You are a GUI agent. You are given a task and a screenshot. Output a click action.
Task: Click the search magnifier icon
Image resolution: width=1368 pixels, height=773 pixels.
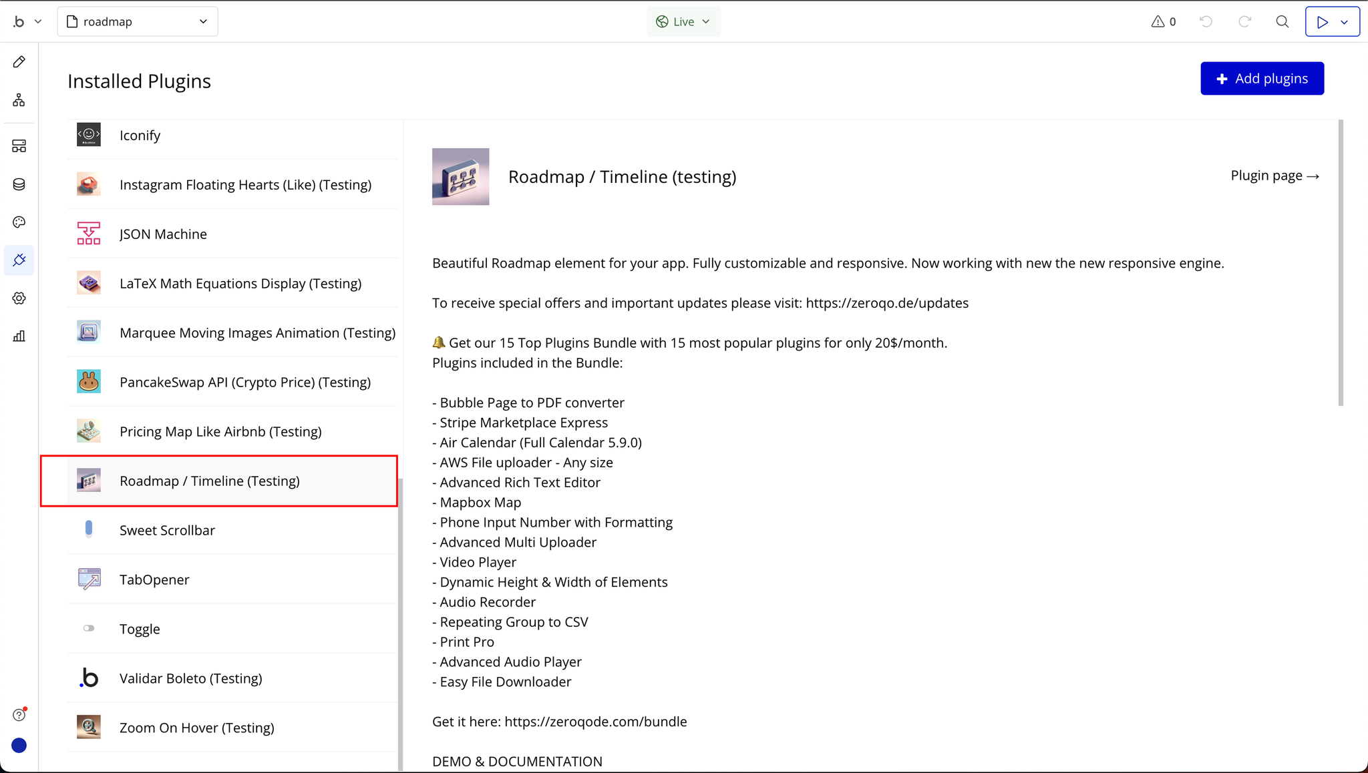coord(1282,21)
